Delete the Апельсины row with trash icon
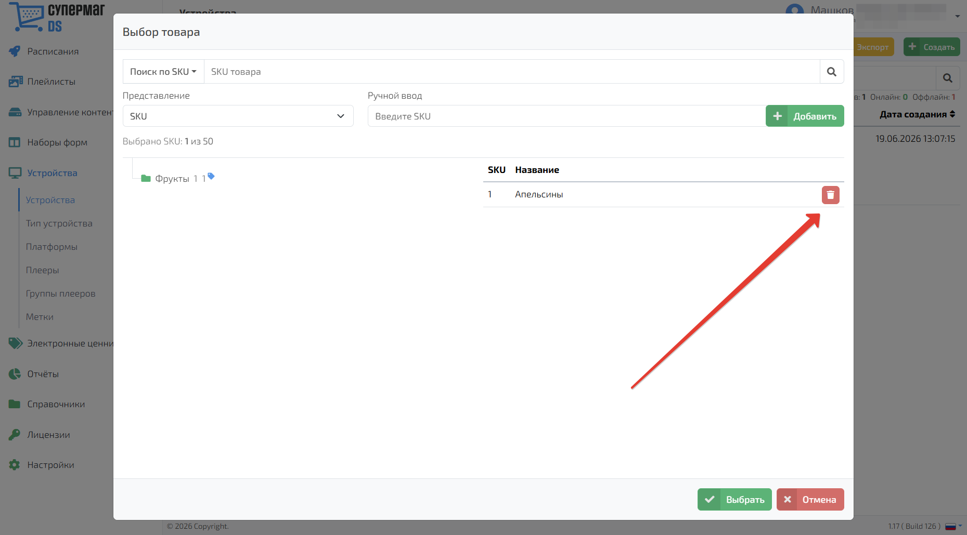 [830, 195]
